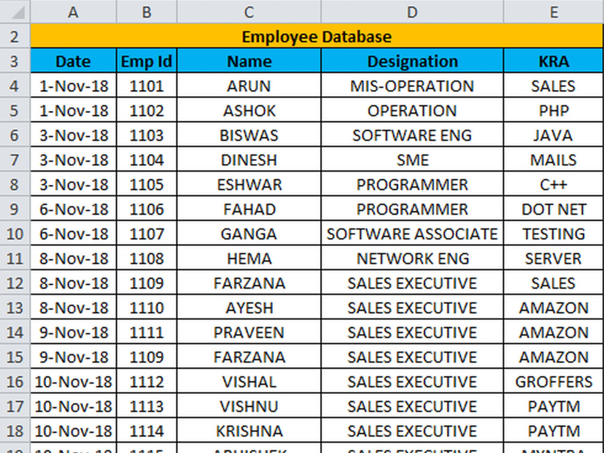The height and width of the screenshot is (453, 604).
Task: Select row 10 header
Action: click(15, 233)
